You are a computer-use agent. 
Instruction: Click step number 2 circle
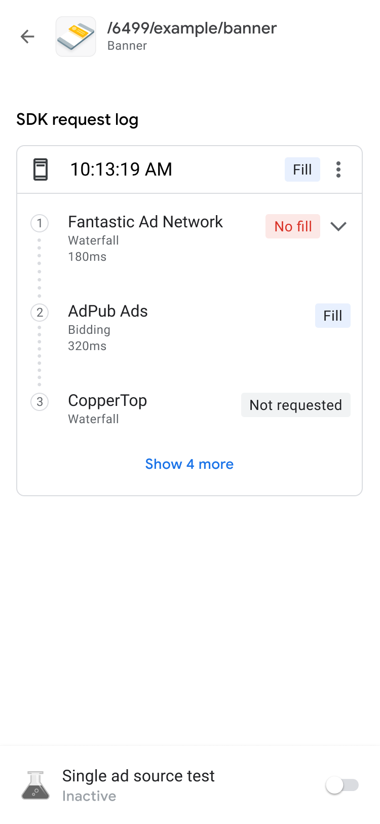tap(40, 313)
